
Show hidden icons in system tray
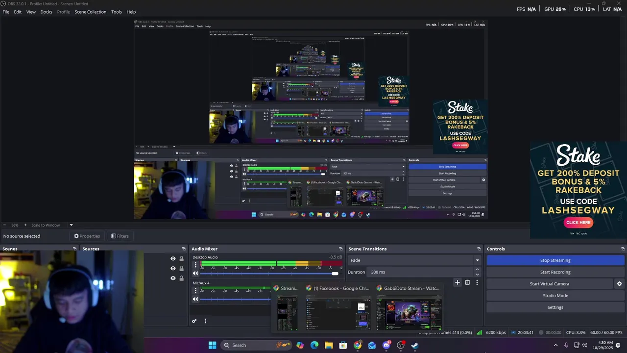click(555, 345)
